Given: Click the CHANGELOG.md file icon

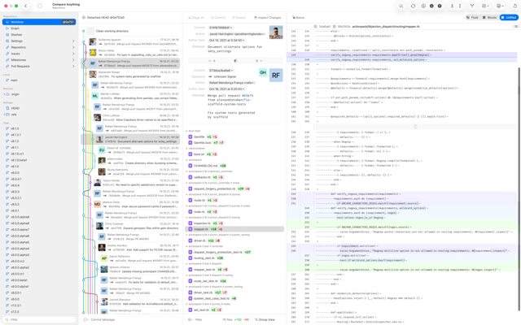Looking at the screenshot, I should click(x=190, y=166).
